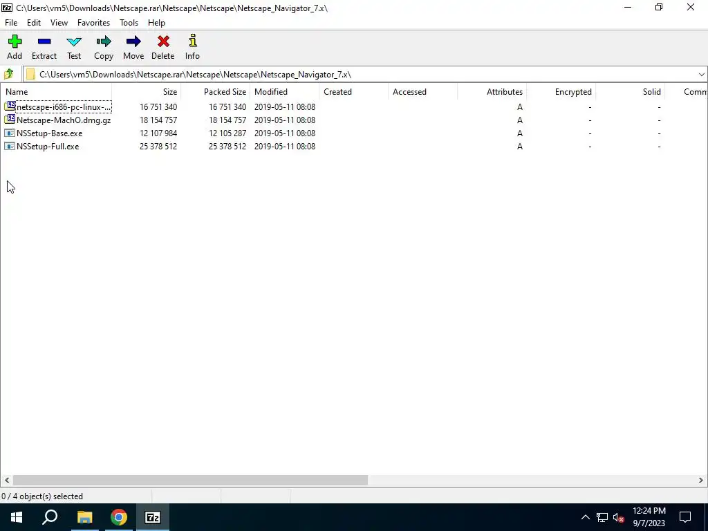
Task: Select the Netscape-MachO.dmg.gz file icon
Action: tap(10, 120)
